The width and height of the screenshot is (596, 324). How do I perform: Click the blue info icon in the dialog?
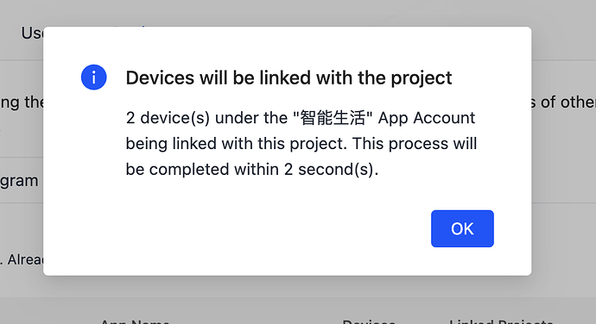94,78
